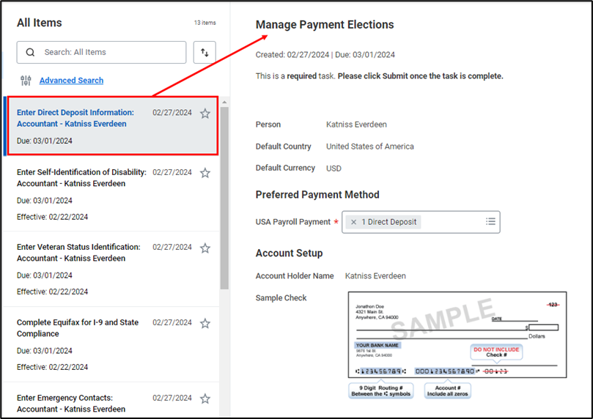Star the Enter Direct Deposit Information item
Viewport: 593px width, 419px height.
pyautogui.click(x=205, y=114)
